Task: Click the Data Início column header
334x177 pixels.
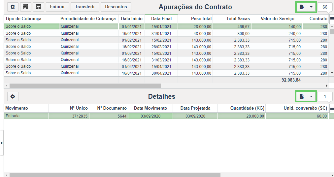Action: [x=132, y=19]
